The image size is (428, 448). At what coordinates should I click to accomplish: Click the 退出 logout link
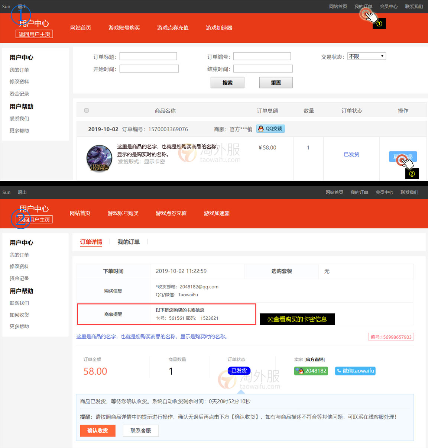(22, 6)
